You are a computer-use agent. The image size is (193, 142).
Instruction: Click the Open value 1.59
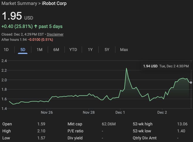(41, 124)
